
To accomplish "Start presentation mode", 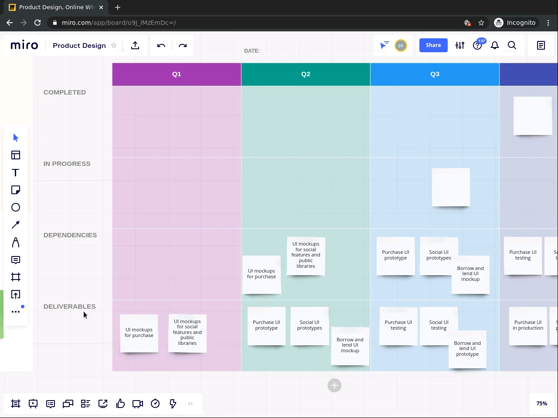I will [33, 404].
